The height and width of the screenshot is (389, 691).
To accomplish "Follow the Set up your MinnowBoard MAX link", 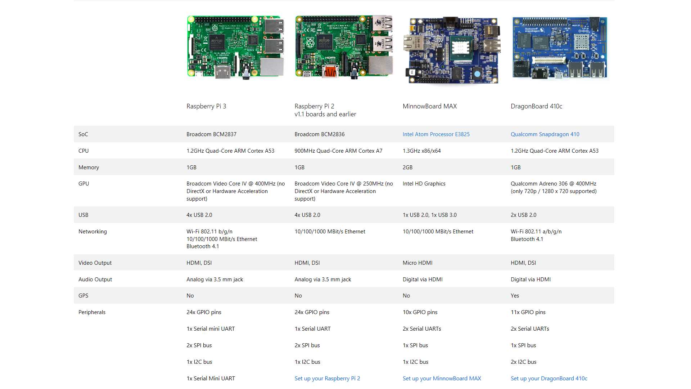I will click(x=442, y=379).
